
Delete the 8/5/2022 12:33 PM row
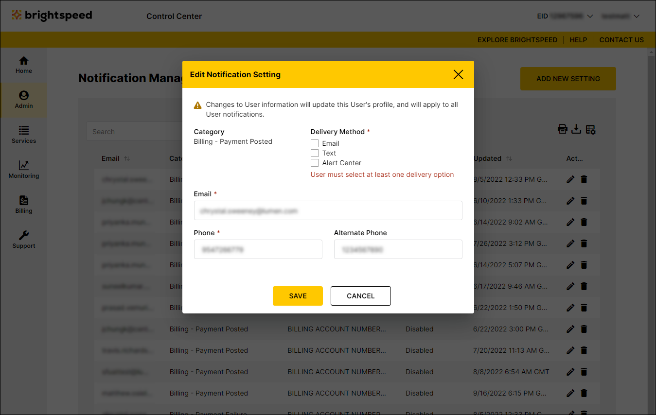(584, 179)
